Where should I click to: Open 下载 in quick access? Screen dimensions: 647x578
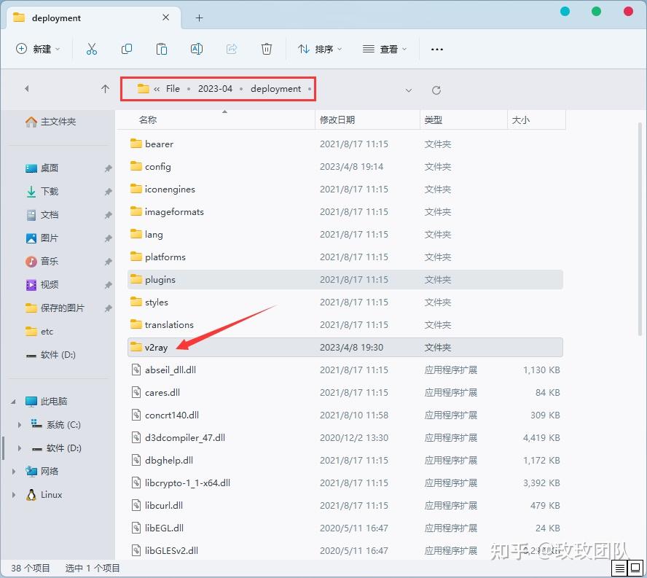click(x=42, y=192)
